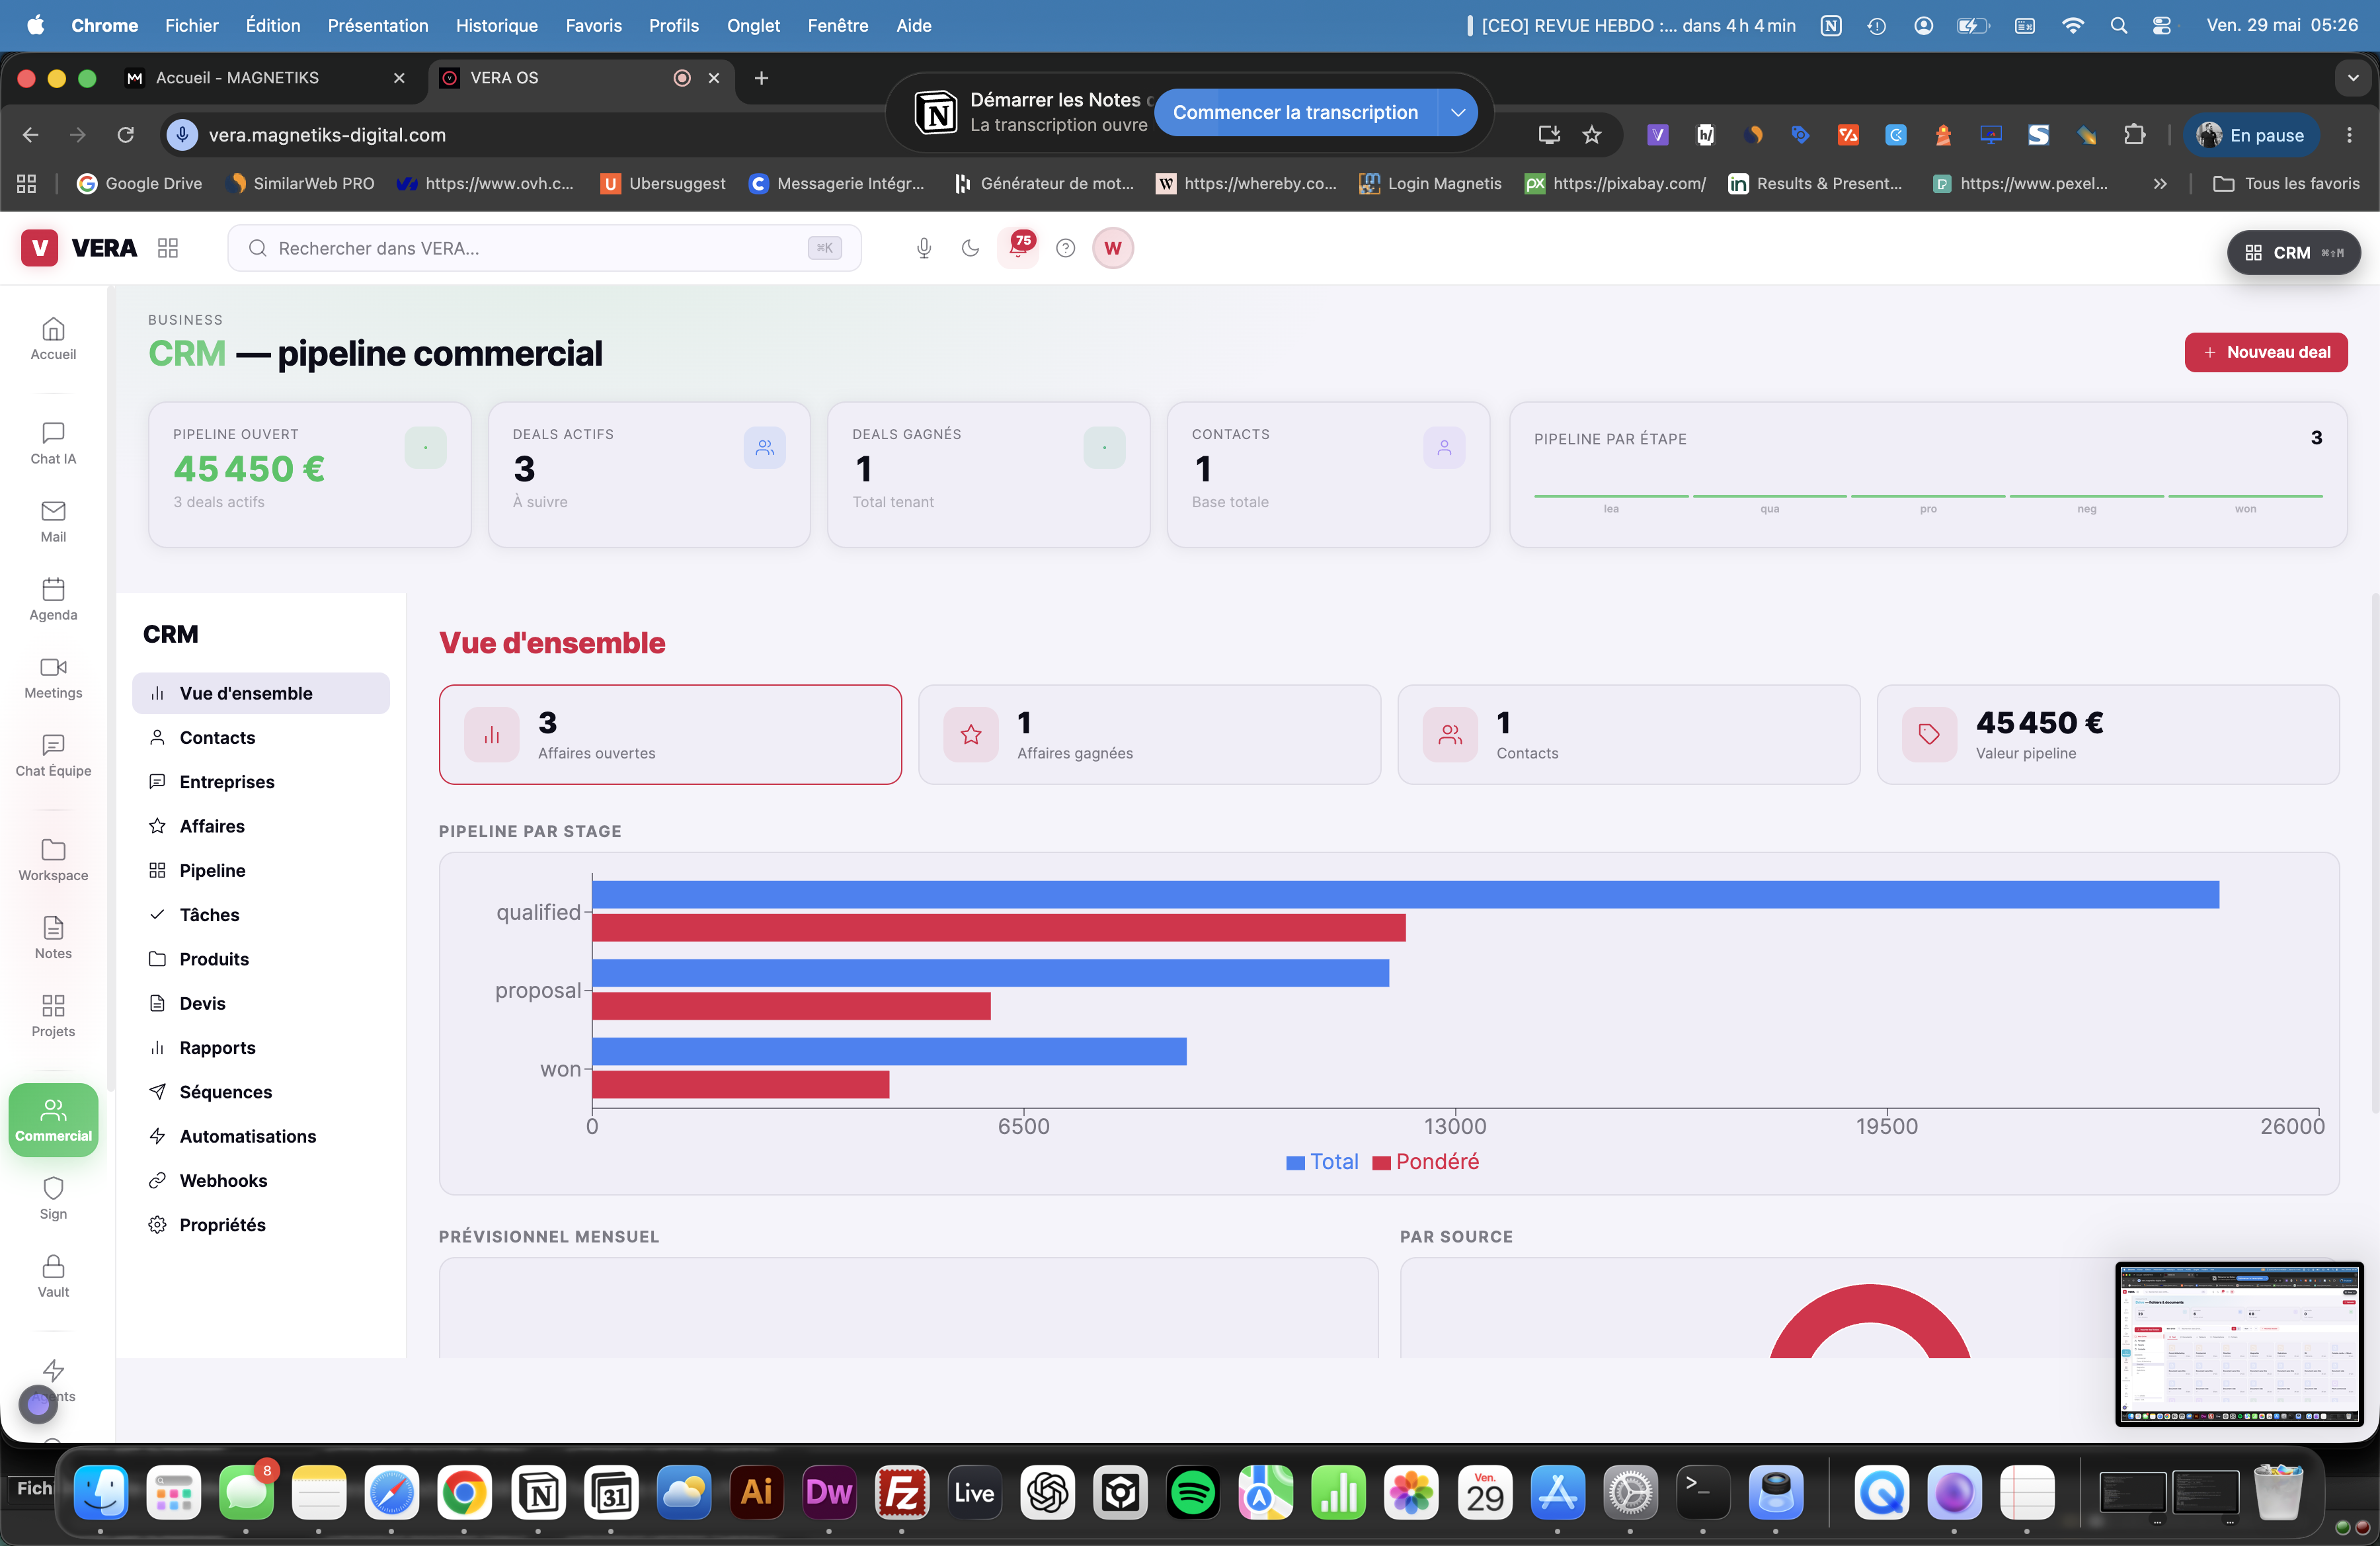Select the Contacts overview card
The image size is (2380, 1546).
point(1628,734)
